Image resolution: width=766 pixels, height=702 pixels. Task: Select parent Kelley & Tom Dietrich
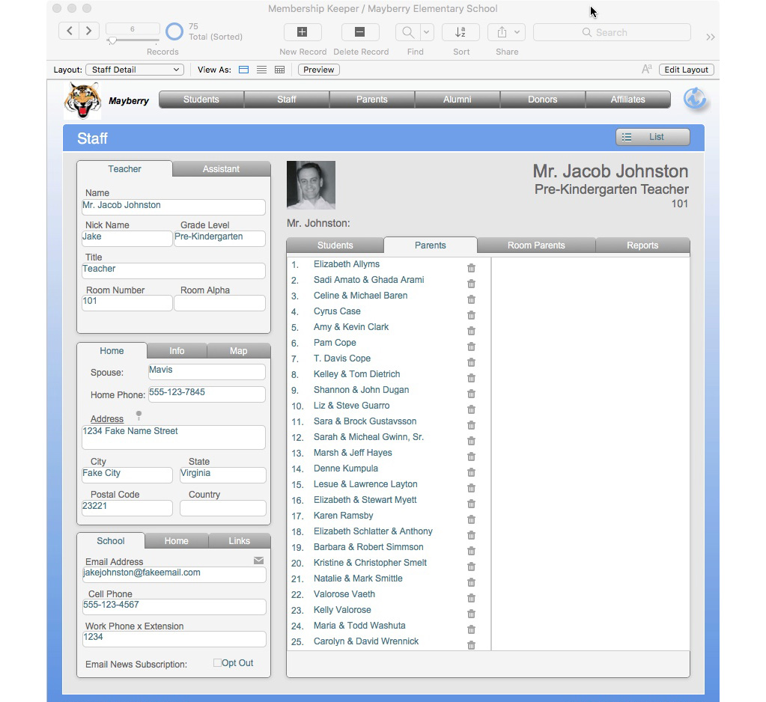[x=356, y=374]
